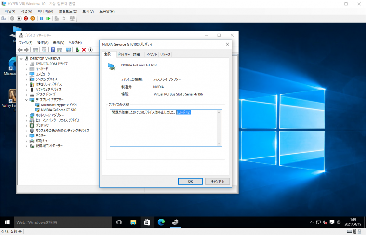The width and height of the screenshot is (366, 235).
Task: Select the Microsoft Hyper-V ビデオ tree item
Action: [59, 105]
